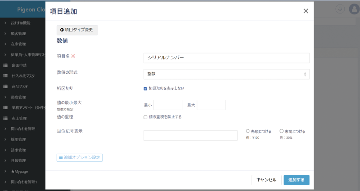Click the 単位記号表示 text field

click(x=190, y=135)
